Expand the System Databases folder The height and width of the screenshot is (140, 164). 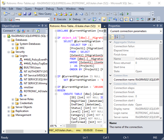pos(13,44)
